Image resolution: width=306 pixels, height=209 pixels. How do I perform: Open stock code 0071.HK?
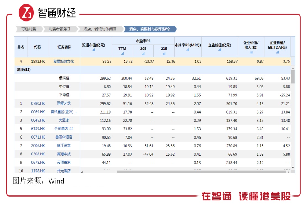click(x=38, y=137)
